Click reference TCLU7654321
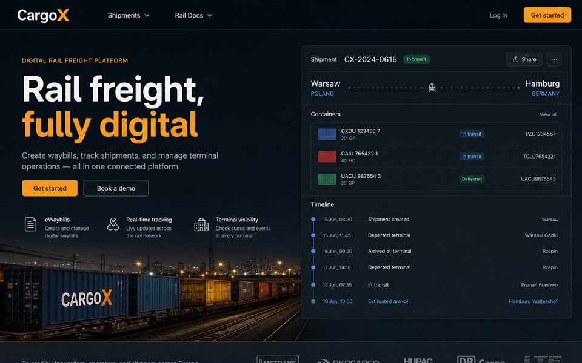The height and width of the screenshot is (363, 582). click(x=540, y=156)
